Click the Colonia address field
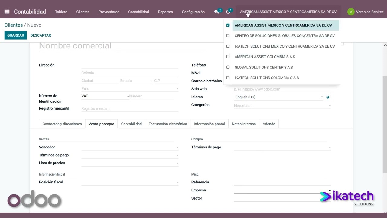The width and height of the screenshot is (387, 218). tap(130, 73)
